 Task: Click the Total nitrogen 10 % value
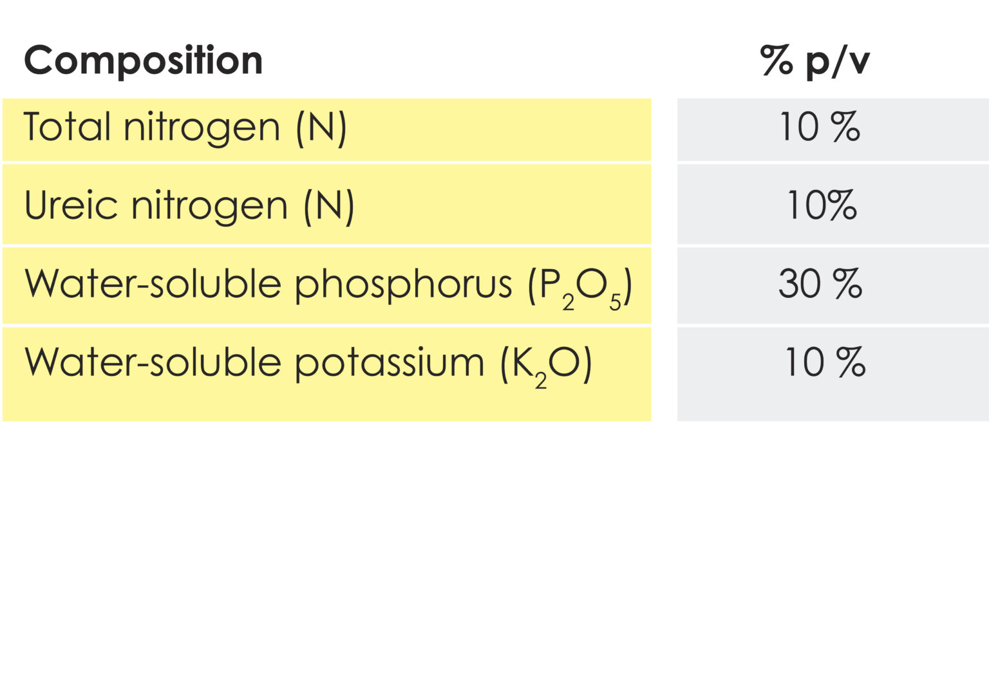[819, 127]
